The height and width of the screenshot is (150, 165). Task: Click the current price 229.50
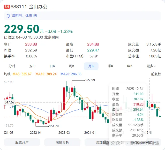pyautogui.click(x=22, y=29)
